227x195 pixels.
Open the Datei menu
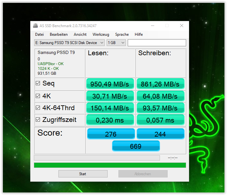pyautogui.click(x=39, y=34)
